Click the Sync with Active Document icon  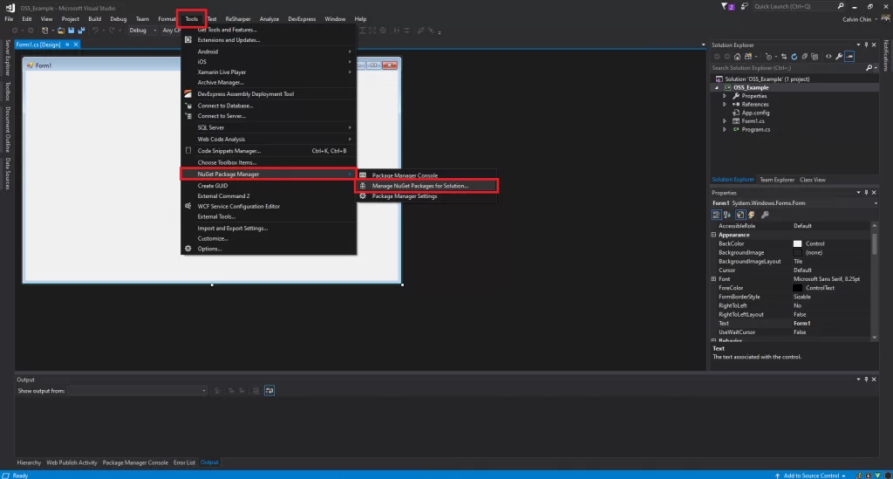click(x=784, y=57)
